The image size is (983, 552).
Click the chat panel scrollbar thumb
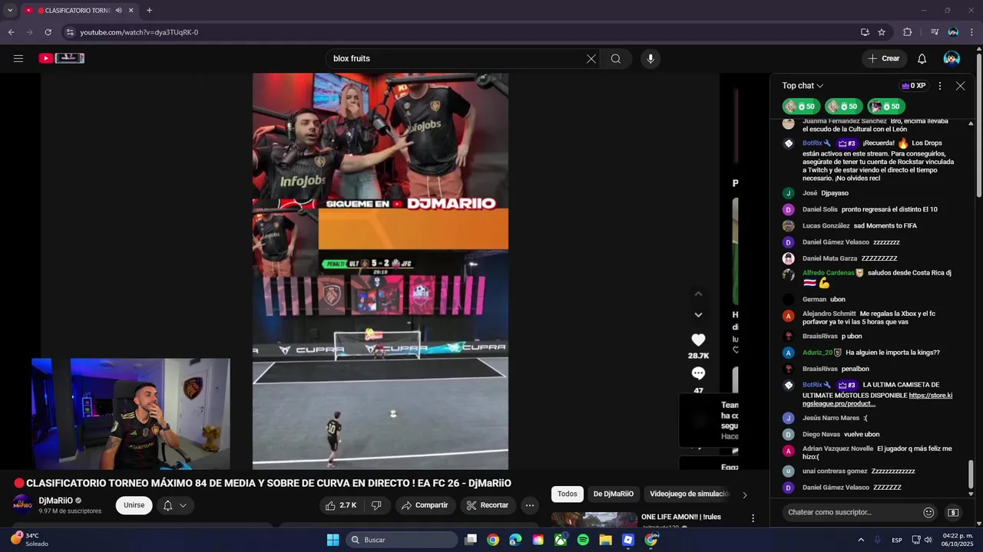(x=971, y=475)
